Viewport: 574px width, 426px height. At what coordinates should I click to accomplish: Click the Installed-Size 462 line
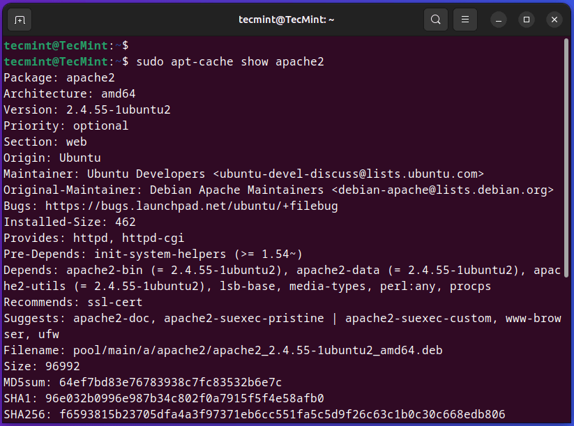(70, 222)
